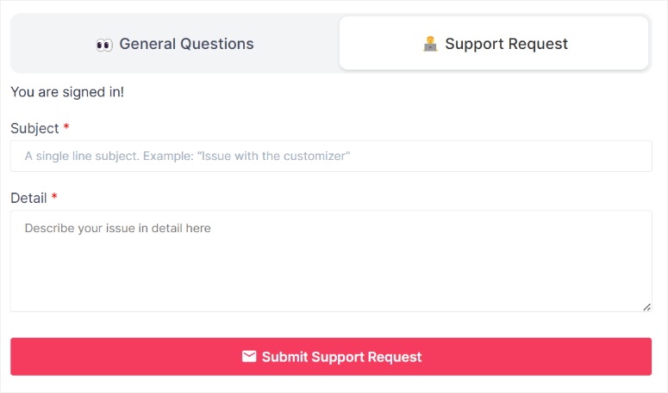This screenshot has height=393, width=668.
Task: Click the eyes emoji beside General Questions
Action: pos(104,45)
